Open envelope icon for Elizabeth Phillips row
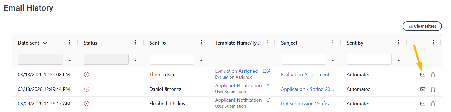Screen dimensions: 451x112 (x=422, y=103)
